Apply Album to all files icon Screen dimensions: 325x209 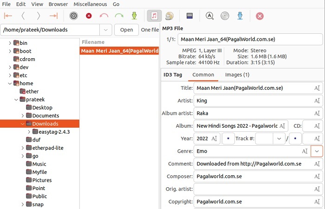(282, 126)
